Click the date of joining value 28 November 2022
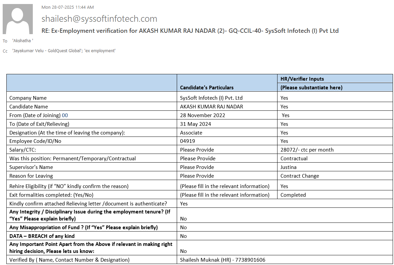Image resolution: width=394 pixels, height=265 pixels. (203, 115)
